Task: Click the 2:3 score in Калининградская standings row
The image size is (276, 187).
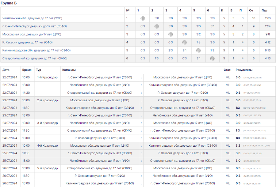Action: [171, 50]
